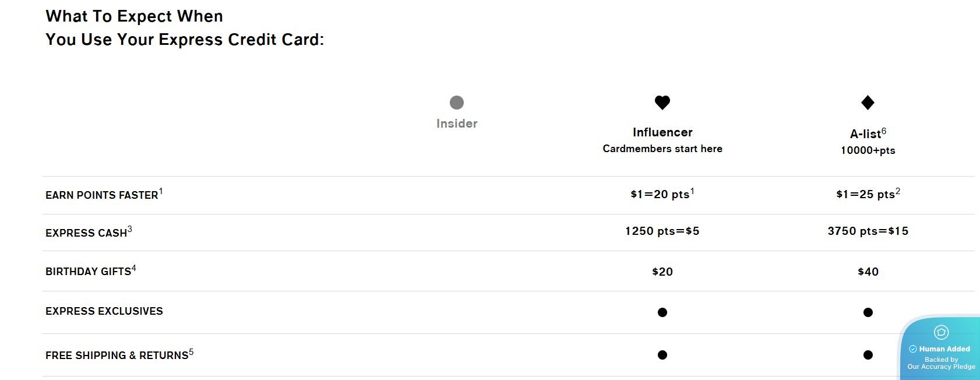Click the Earn Points Faster row label
Image resolution: width=980 pixels, height=380 pixels.
coord(102,195)
